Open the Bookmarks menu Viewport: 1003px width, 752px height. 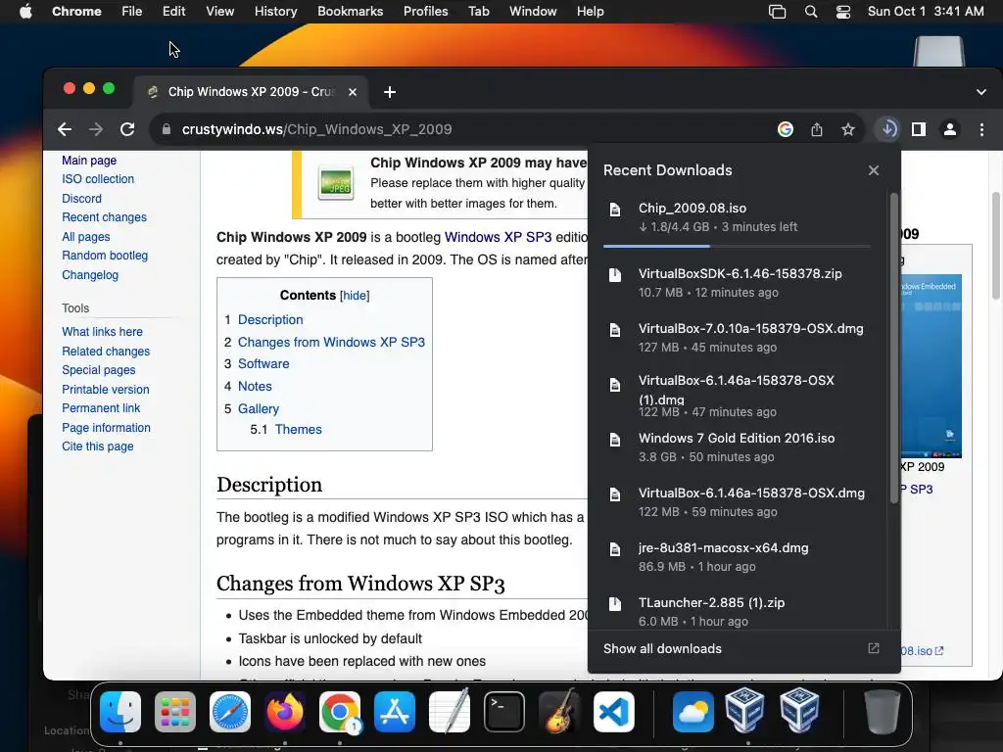[x=351, y=12]
